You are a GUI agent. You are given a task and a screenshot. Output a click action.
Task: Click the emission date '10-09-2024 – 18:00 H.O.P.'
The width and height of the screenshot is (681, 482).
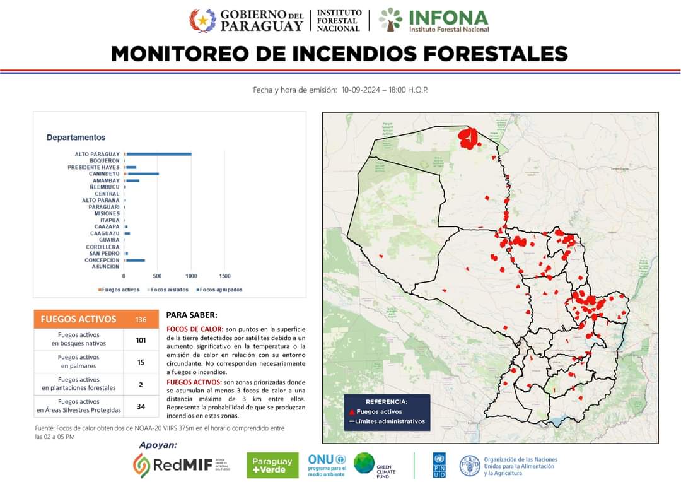(x=385, y=90)
